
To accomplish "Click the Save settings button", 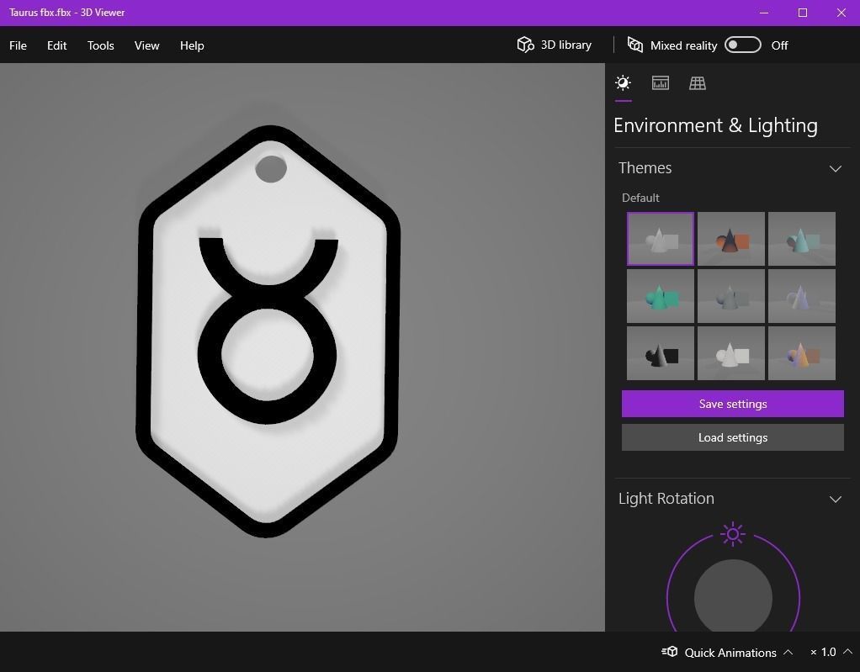I will [x=733, y=404].
